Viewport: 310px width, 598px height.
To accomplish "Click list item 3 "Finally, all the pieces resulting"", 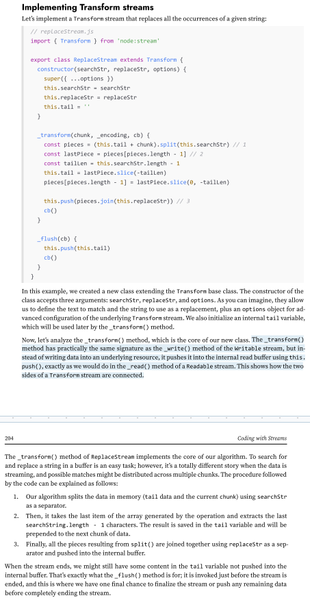I will tap(150, 549).
